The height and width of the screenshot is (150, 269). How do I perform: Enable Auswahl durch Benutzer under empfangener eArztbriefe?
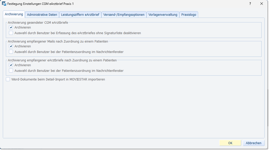click(11, 71)
